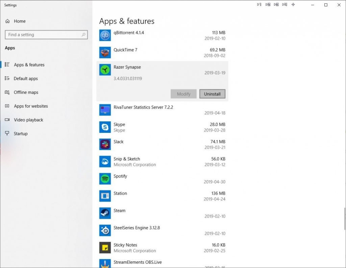Click the apps list vertical scrollbar thumb
This screenshot has height=268, width=346.
[x=345, y=219]
